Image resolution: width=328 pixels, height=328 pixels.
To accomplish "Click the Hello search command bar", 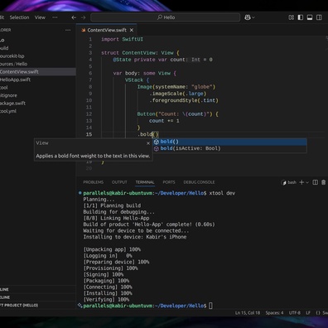I will pos(166,17).
